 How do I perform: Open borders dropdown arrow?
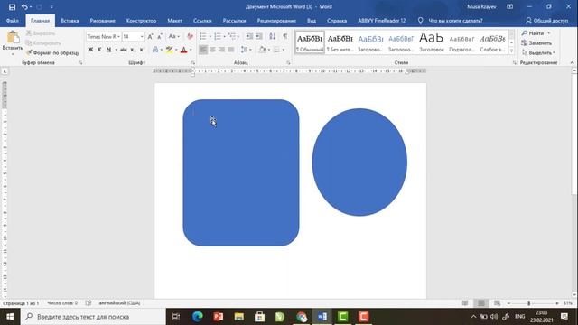(x=283, y=50)
